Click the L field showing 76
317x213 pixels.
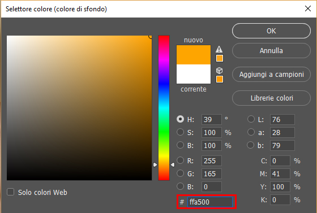282,120
